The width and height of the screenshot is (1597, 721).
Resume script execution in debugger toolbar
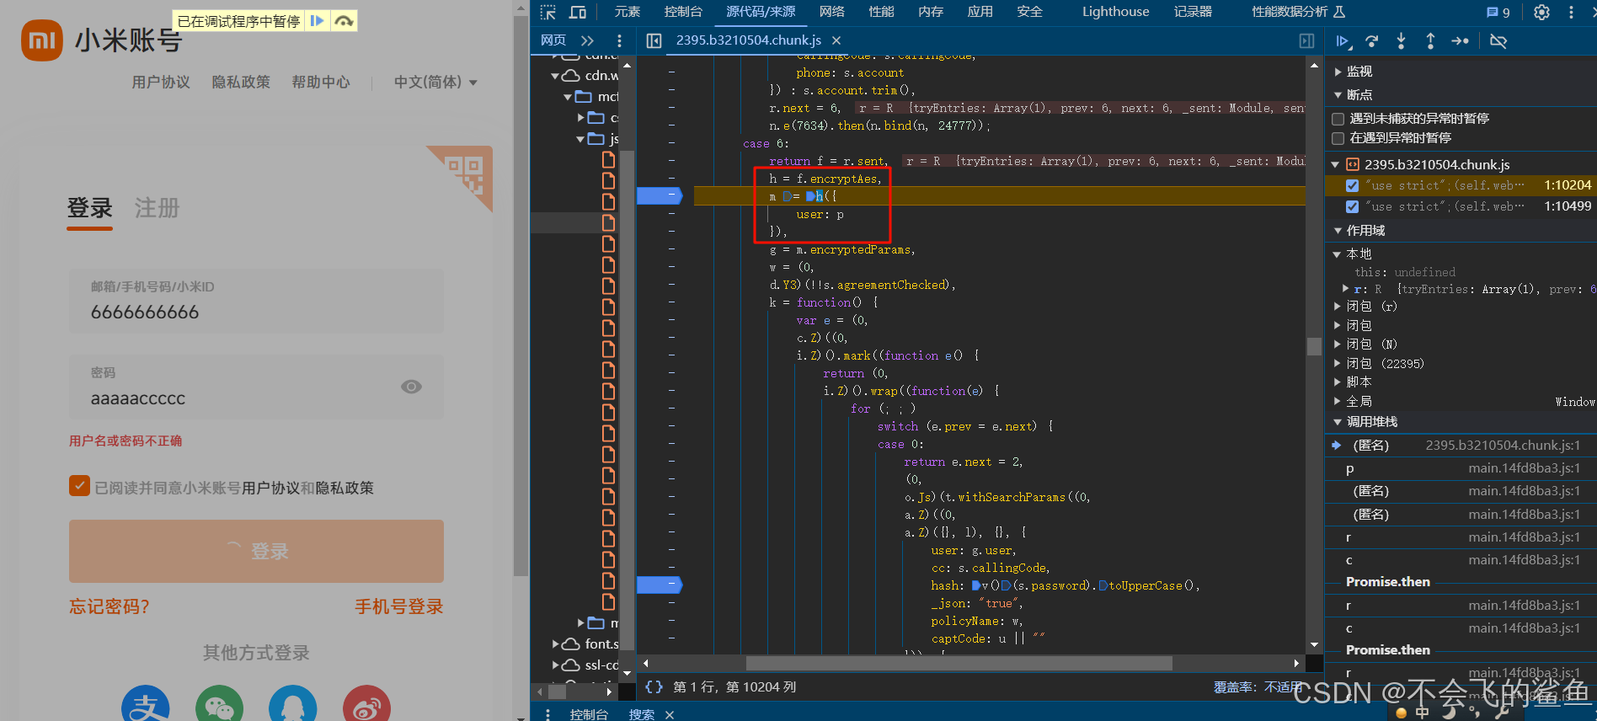point(1343,40)
